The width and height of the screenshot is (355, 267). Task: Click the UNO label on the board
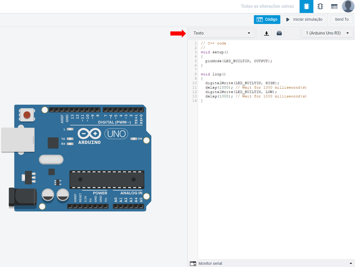pos(116,134)
